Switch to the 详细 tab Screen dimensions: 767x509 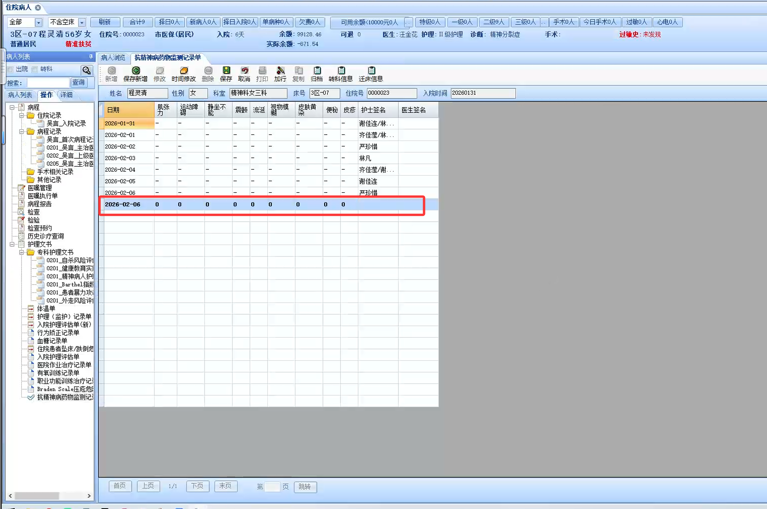pos(66,95)
